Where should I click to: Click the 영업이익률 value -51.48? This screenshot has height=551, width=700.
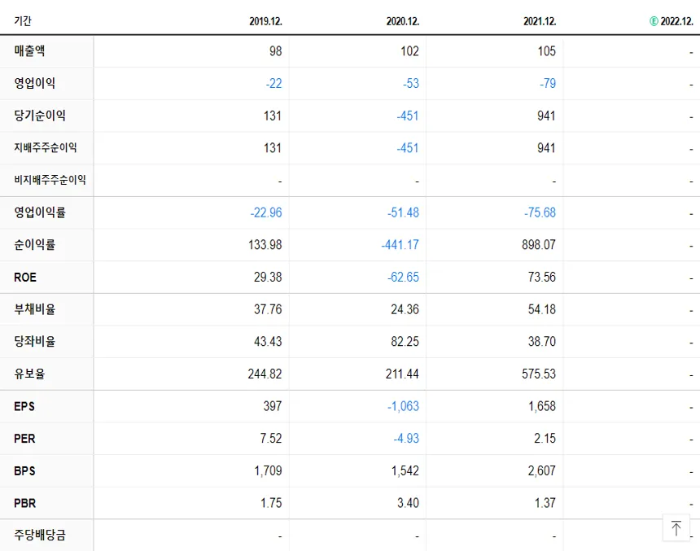(403, 212)
